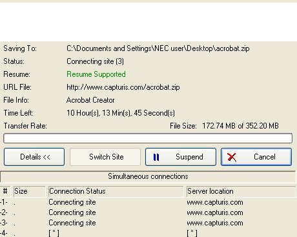Screen dimensions: 297x237
Task: Click the time left 10 Hour(s) value
Action: coord(121,113)
